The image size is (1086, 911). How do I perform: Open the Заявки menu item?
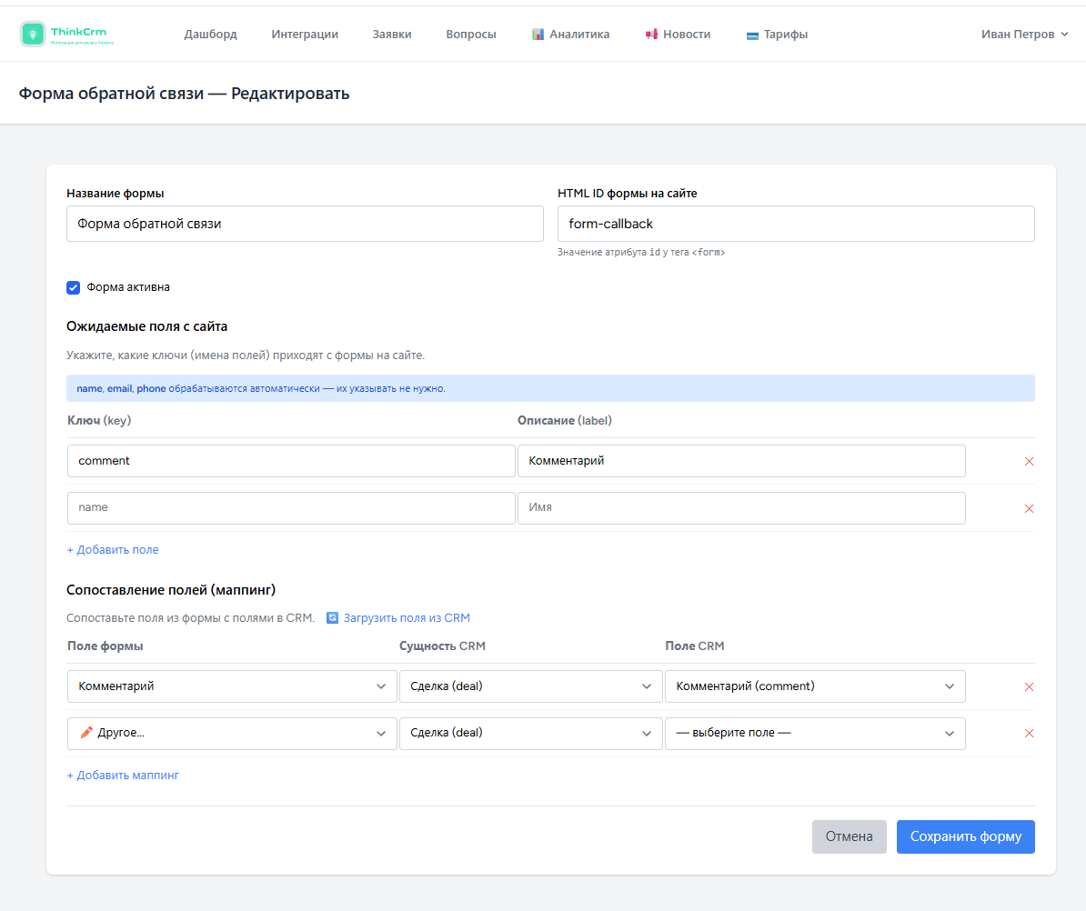point(392,34)
